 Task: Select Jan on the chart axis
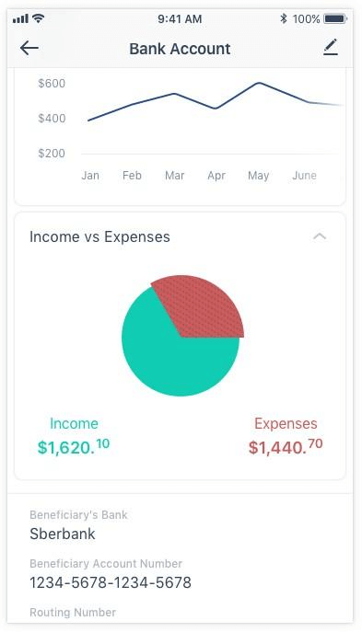[90, 176]
